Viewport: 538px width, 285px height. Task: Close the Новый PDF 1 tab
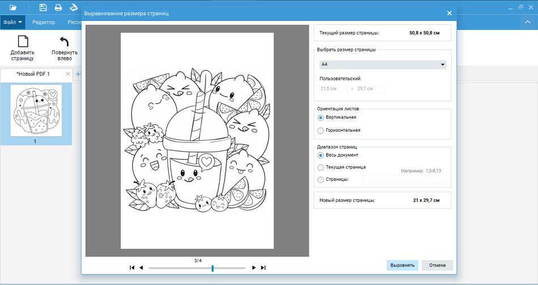(x=67, y=74)
